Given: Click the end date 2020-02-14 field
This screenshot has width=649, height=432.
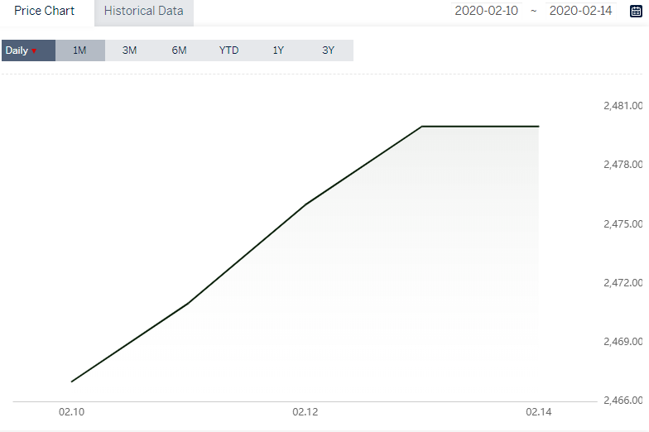Looking at the screenshot, I should [580, 12].
